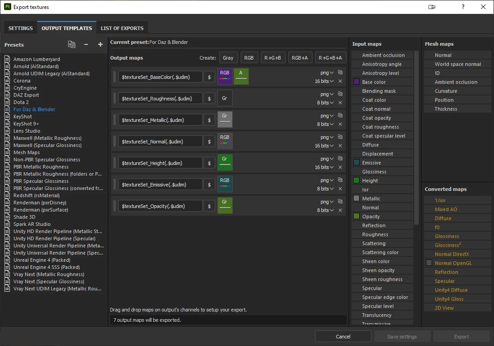Open bit depth dropdown for BaseColor
The width and height of the screenshot is (494, 346).
[324, 81]
